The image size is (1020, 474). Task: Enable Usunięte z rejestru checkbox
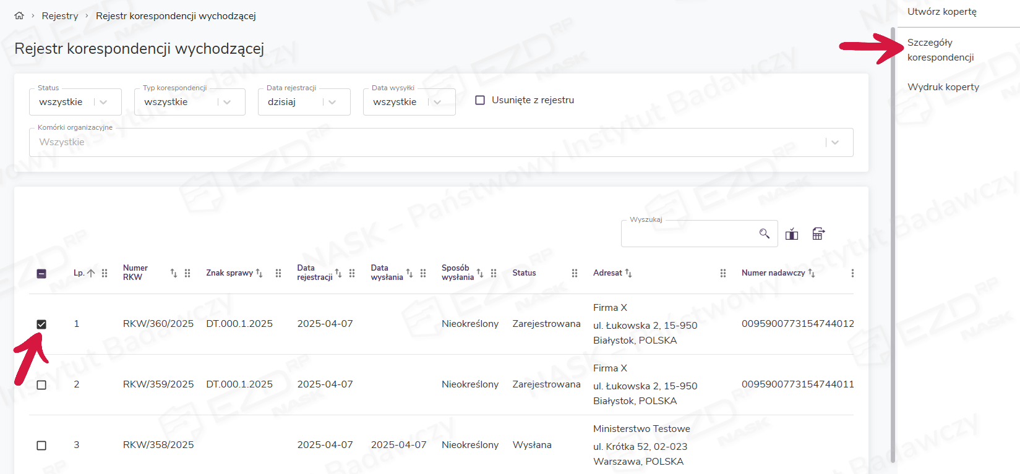[x=480, y=100]
